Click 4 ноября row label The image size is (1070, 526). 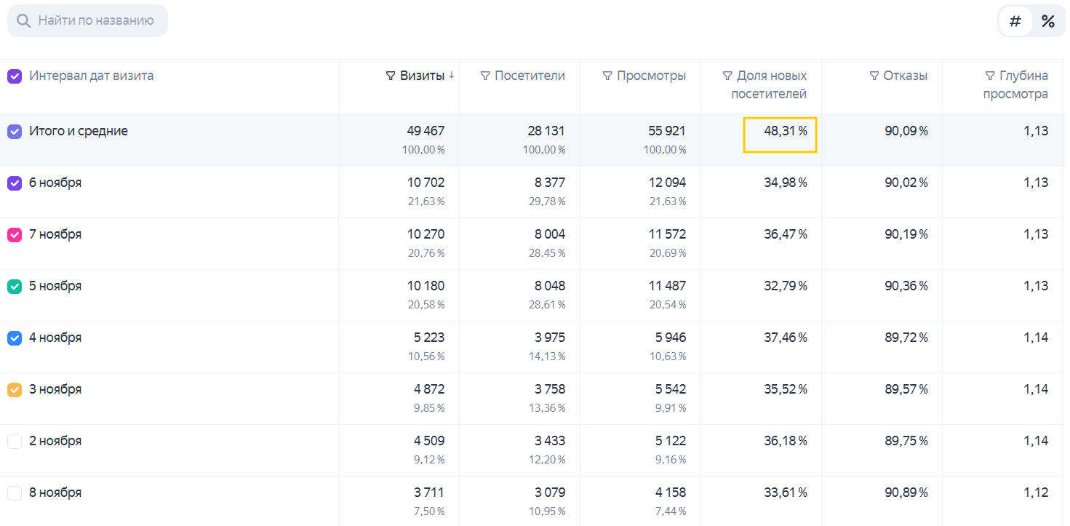pyautogui.click(x=55, y=338)
